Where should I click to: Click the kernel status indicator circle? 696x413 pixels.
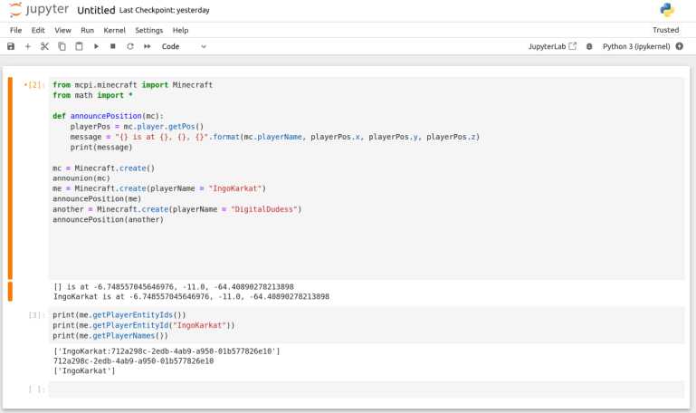679,46
